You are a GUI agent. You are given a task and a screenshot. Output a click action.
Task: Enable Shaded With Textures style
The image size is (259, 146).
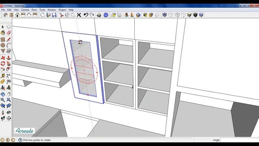(195, 15)
